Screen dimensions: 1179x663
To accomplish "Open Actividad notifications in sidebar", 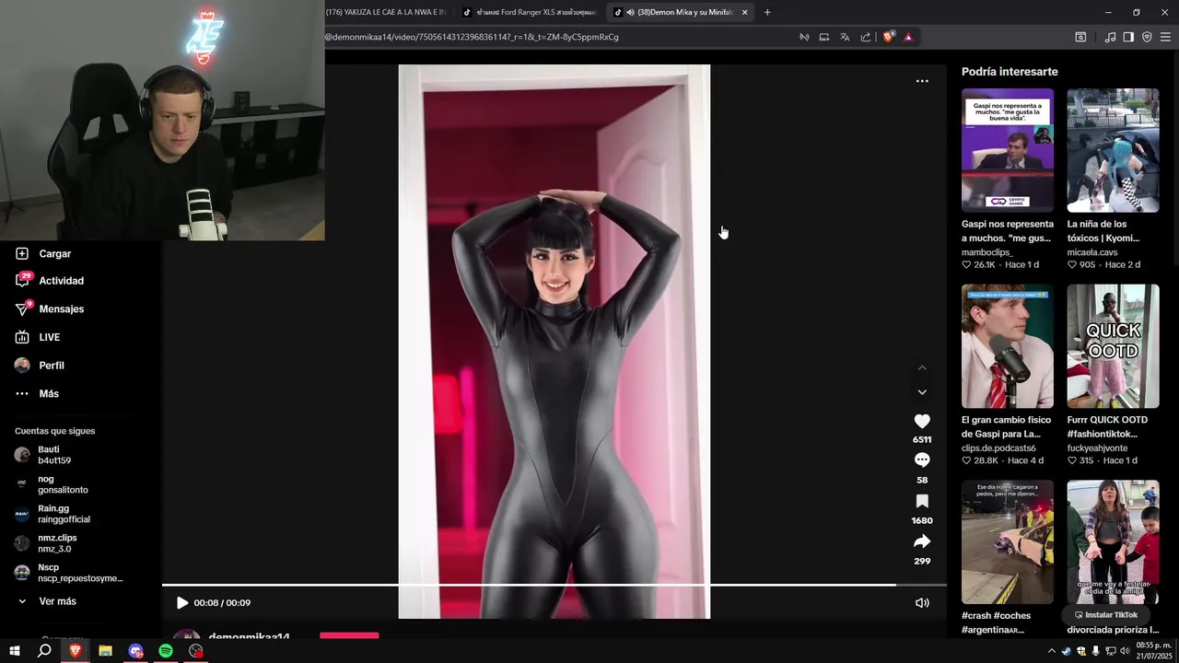I will tap(50, 281).
